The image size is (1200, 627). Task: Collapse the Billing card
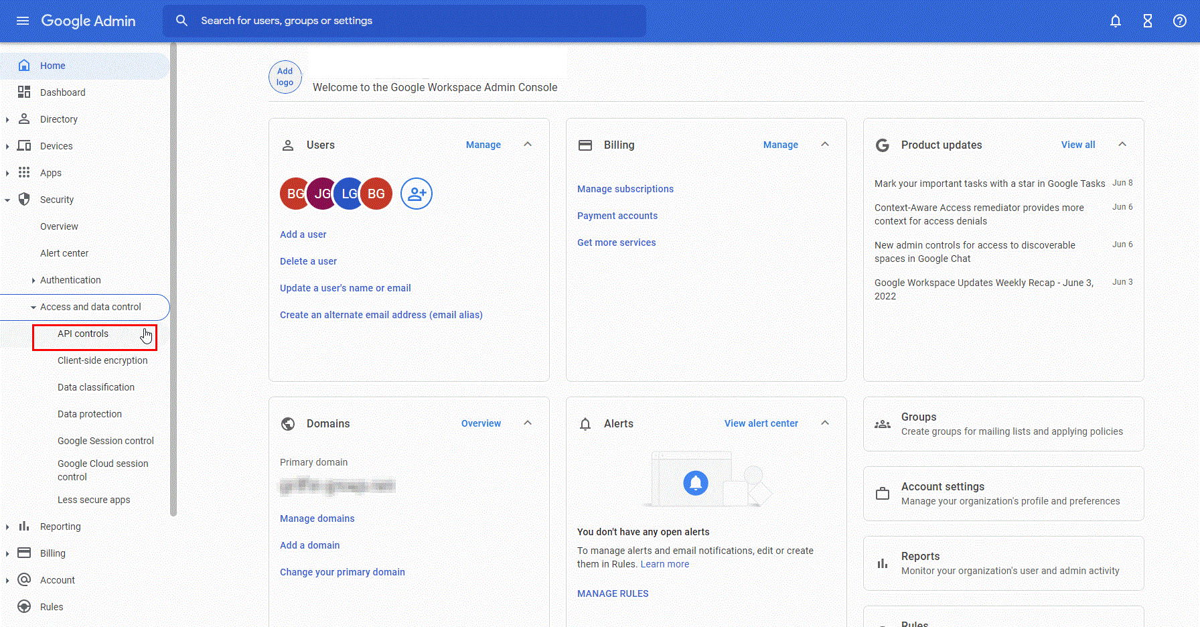click(825, 144)
